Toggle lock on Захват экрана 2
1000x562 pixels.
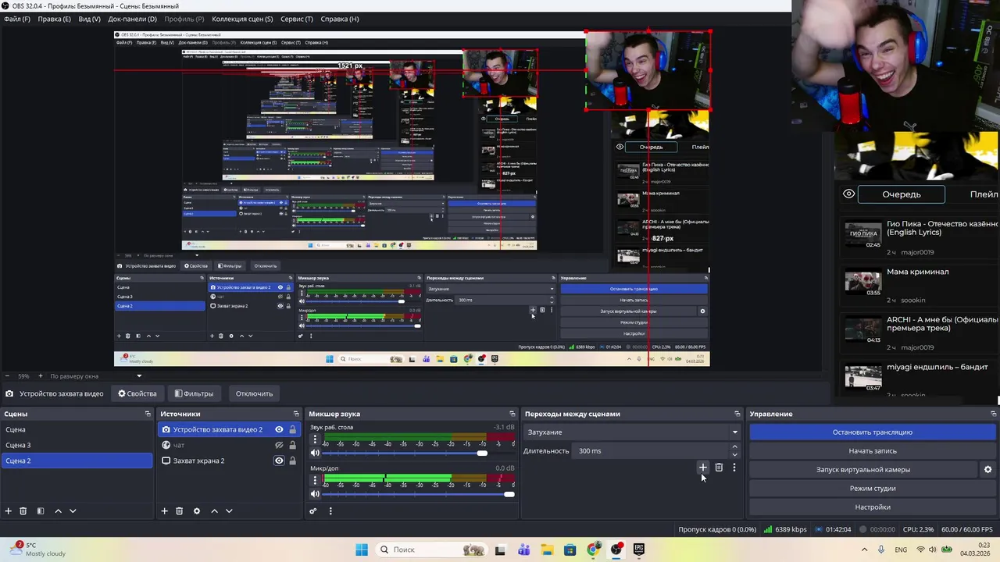(293, 461)
